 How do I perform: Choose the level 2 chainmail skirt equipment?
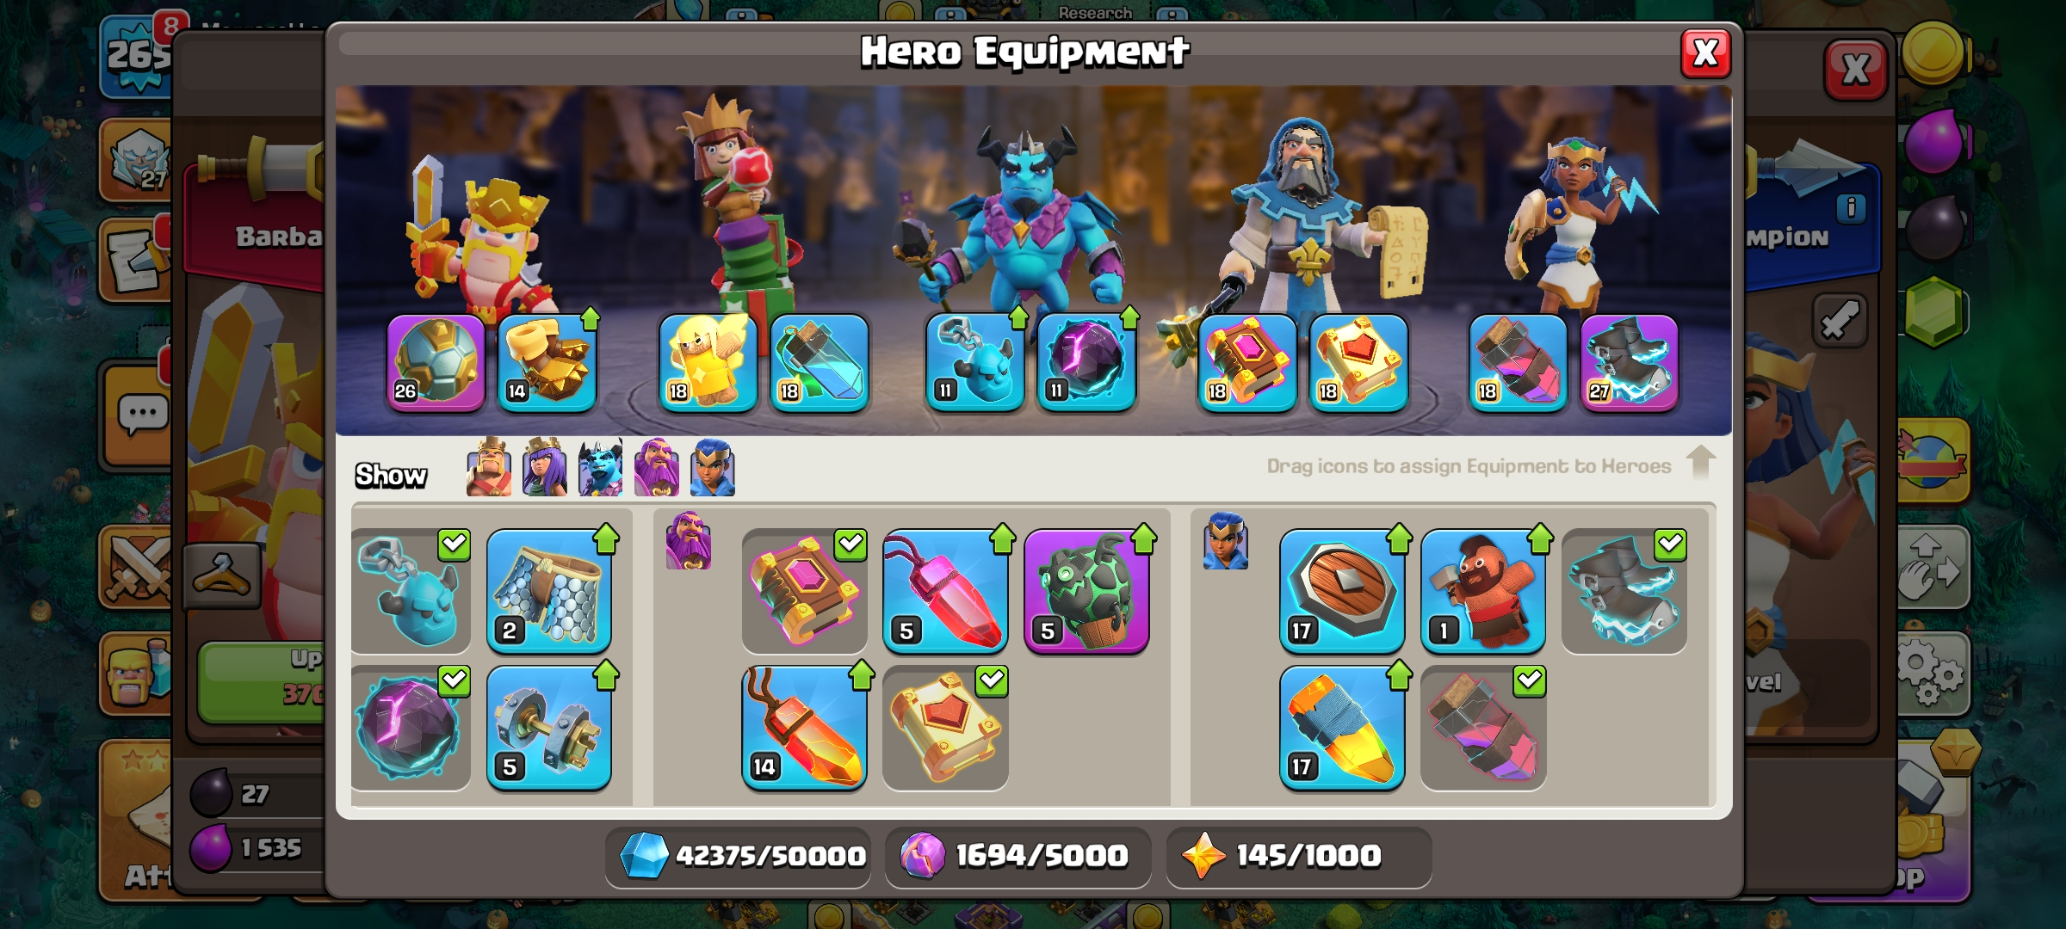549,592
